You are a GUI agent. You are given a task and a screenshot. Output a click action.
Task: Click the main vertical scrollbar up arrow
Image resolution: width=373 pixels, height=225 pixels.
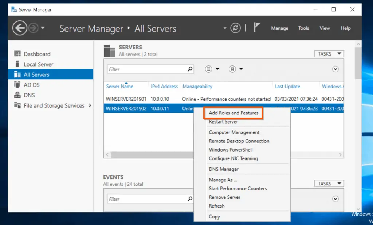click(x=358, y=44)
